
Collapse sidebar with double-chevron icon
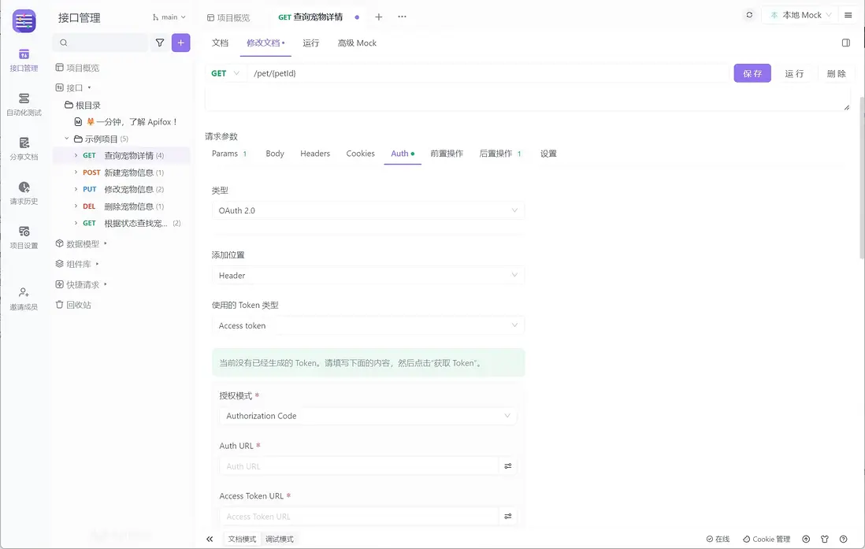point(210,539)
